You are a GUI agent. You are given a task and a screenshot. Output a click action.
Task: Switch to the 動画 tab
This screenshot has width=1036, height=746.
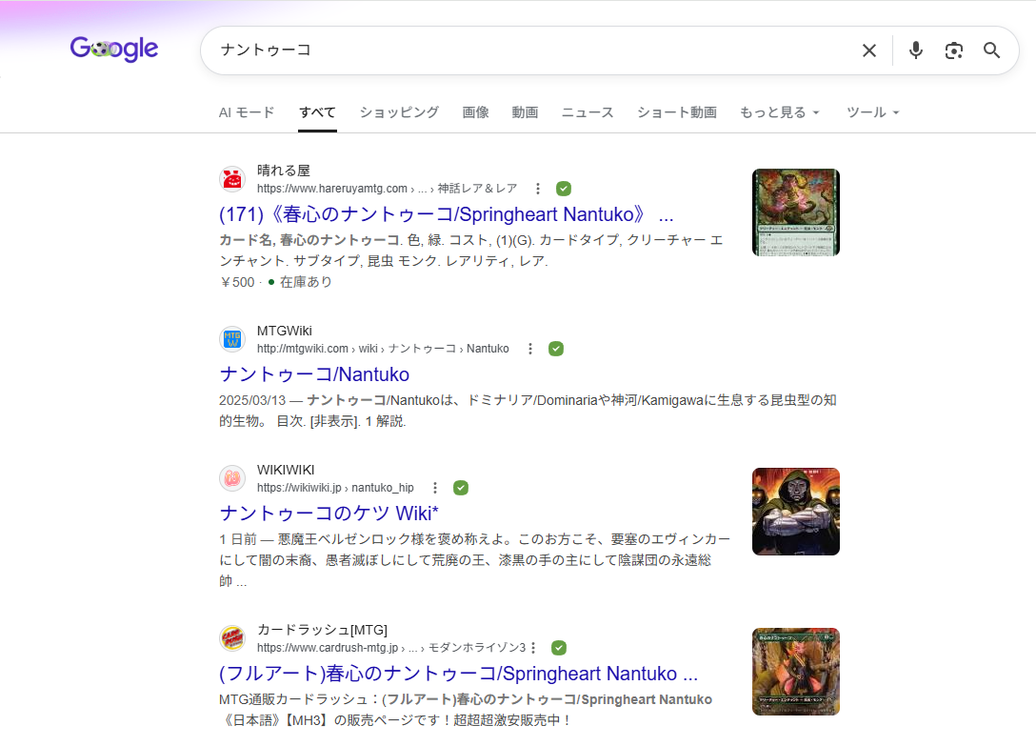coord(525,112)
